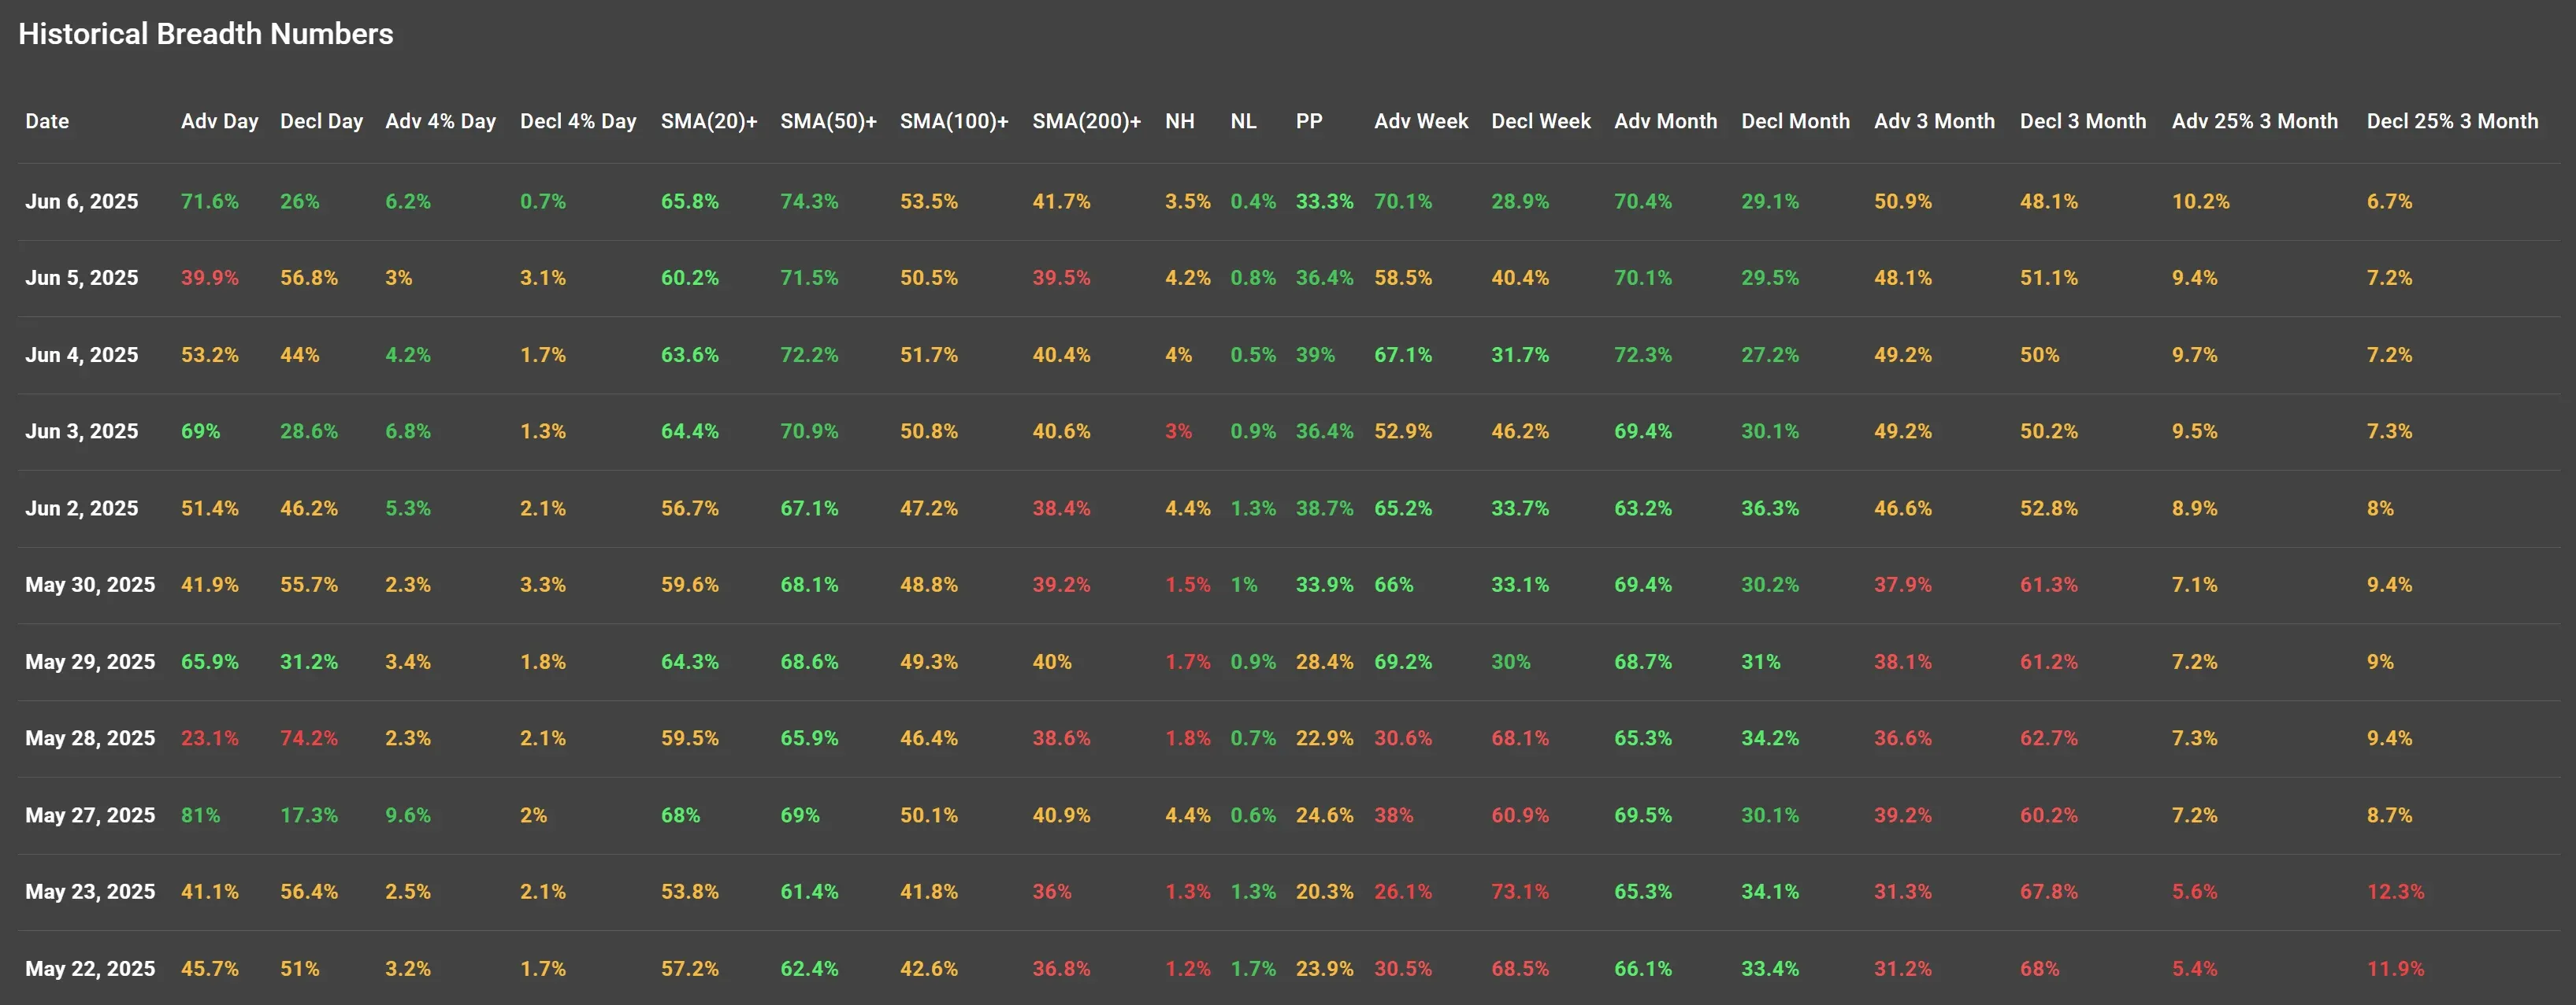
Task: Select the Jun 6, 2025 row date
Action: click(82, 201)
